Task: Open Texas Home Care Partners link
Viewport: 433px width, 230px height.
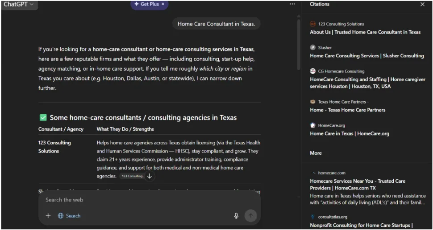Action: pos(347,110)
